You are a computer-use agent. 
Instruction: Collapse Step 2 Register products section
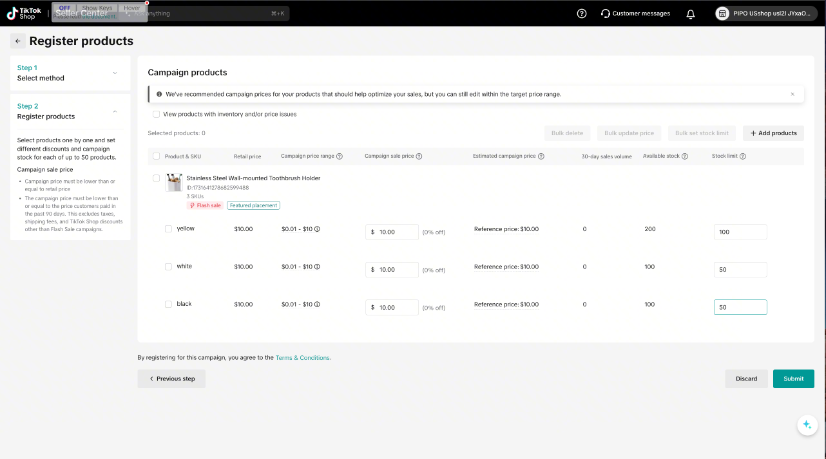[115, 111]
